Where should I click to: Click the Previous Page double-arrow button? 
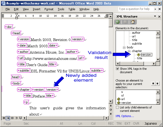111,106
